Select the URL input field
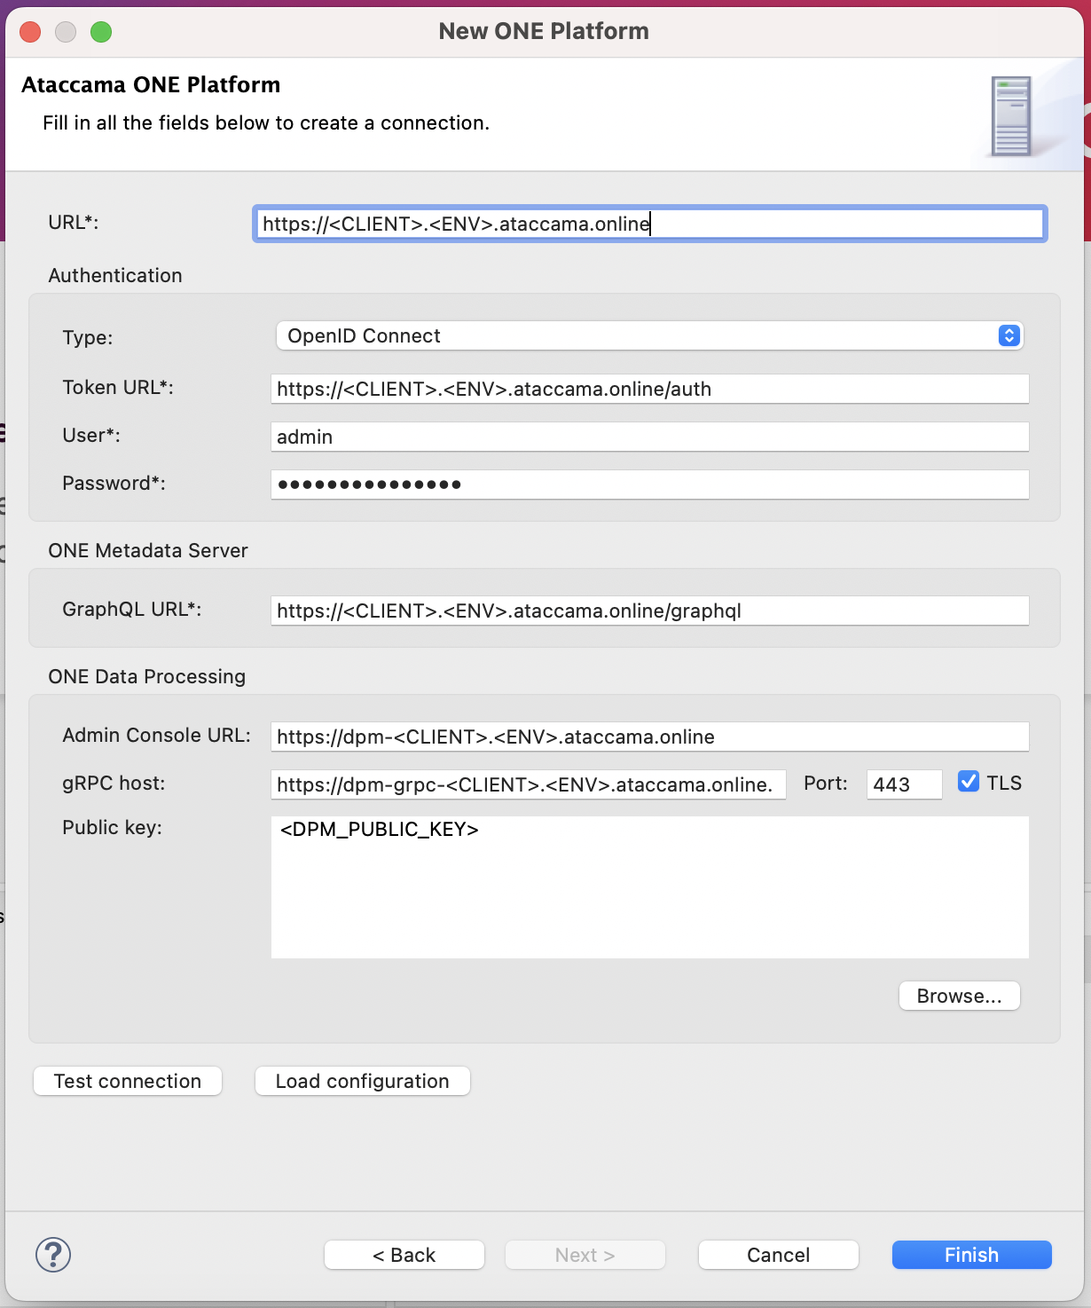This screenshot has height=1308, width=1091. click(x=649, y=224)
